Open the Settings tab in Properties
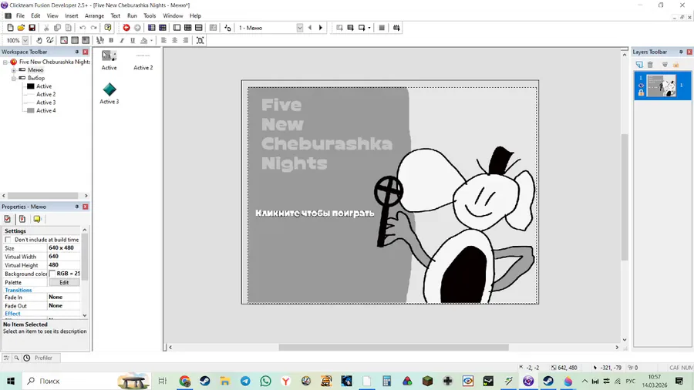The image size is (694, 390). (8, 219)
